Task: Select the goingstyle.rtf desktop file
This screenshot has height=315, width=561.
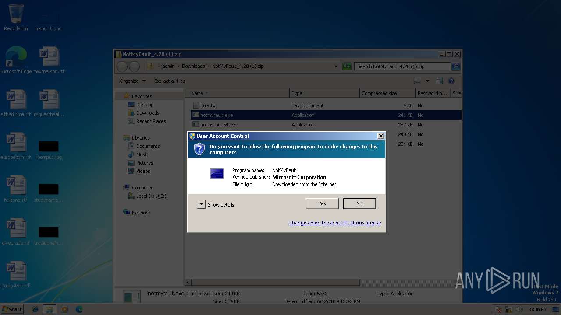Action: (16, 275)
